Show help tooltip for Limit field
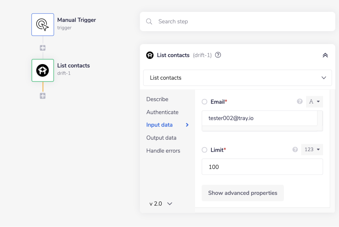Image resolution: width=339 pixels, height=227 pixels. (x=295, y=150)
